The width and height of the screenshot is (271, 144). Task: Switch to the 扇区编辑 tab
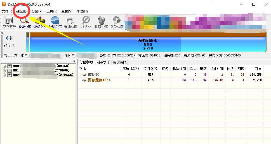[x=120, y=63]
